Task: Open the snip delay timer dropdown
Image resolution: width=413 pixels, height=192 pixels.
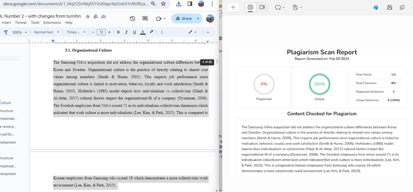Action: [297, 7]
